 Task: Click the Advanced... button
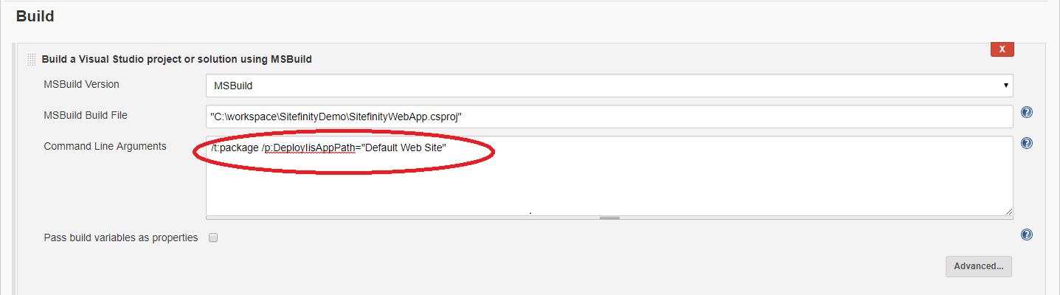coord(978,266)
